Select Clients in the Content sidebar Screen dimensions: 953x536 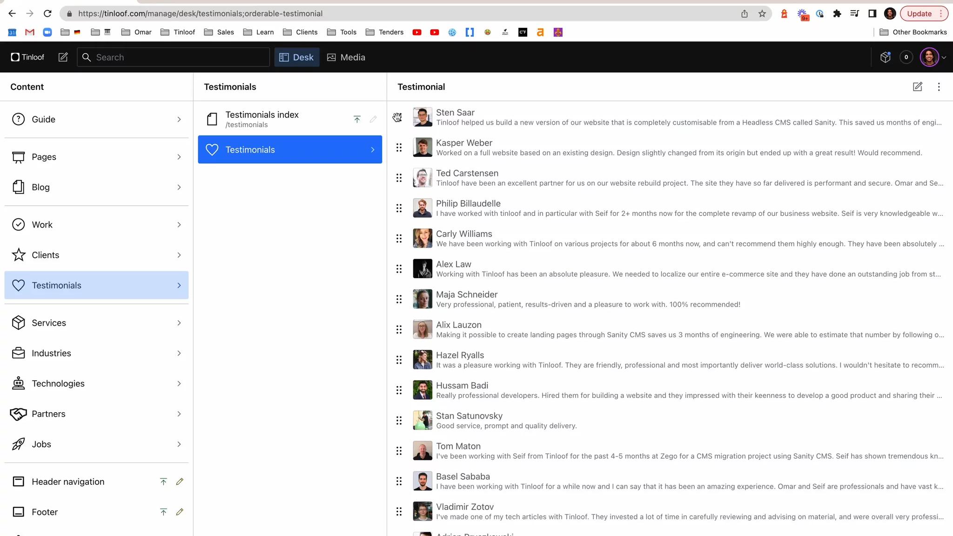[x=96, y=255]
